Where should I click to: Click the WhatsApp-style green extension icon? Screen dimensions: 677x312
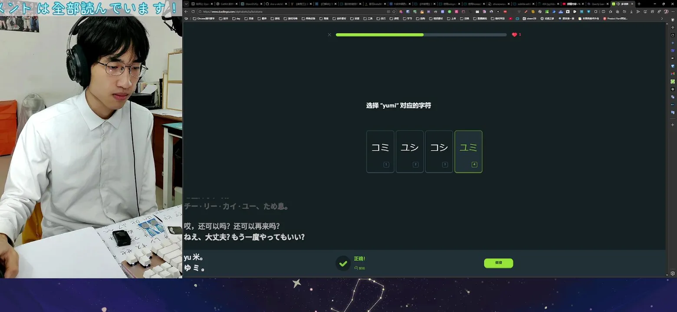(x=450, y=12)
